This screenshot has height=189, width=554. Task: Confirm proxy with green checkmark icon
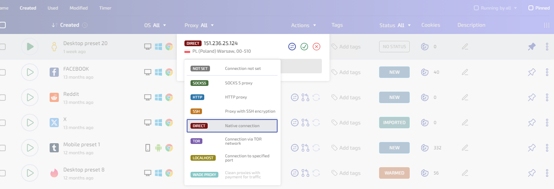coord(304,47)
